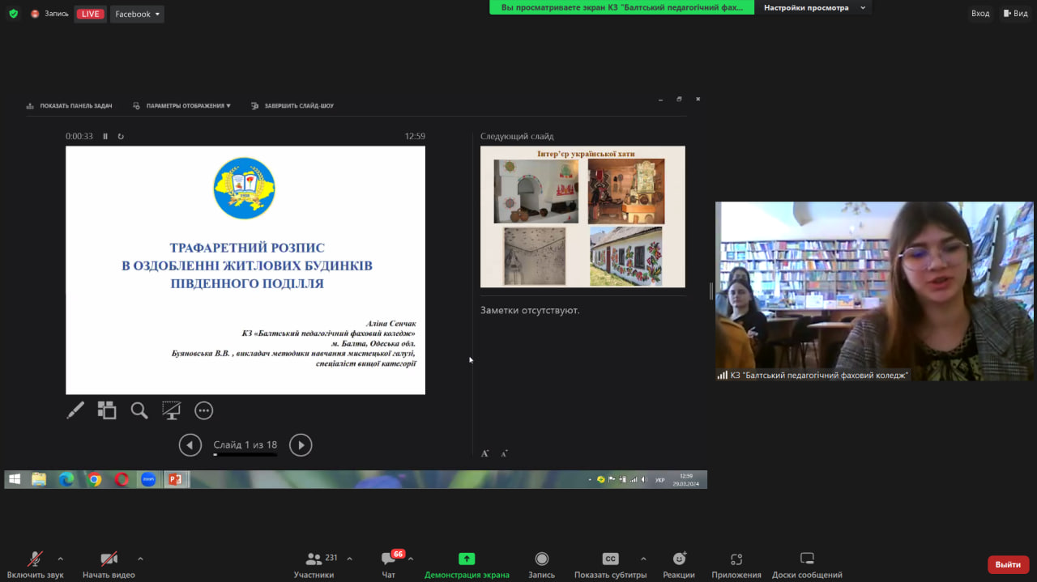
Task: Open more slide show options ellipsis
Action: (x=203, y=410)
